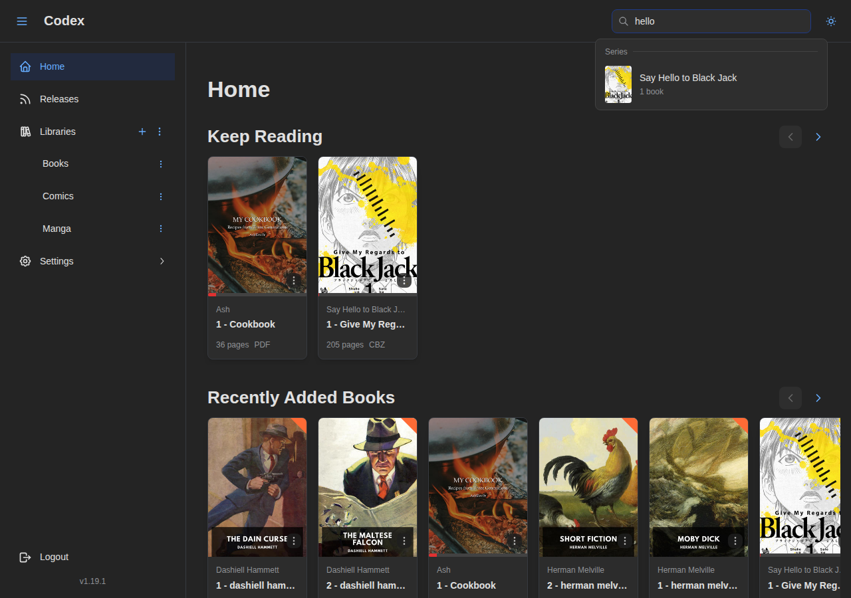Open options on Moby Dick cover
The height and width of the screenshot is (598, 851).
coord(735,541)
